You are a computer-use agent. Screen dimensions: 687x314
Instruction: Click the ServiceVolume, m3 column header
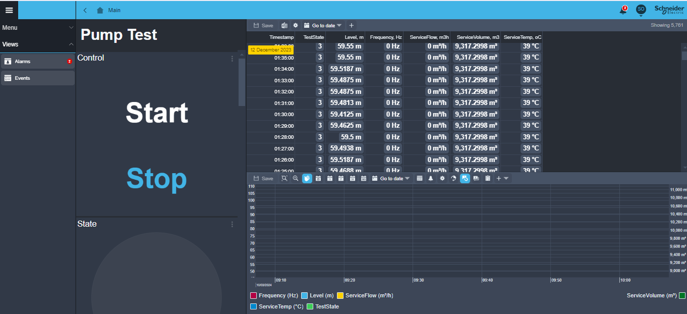pos(476,37)
